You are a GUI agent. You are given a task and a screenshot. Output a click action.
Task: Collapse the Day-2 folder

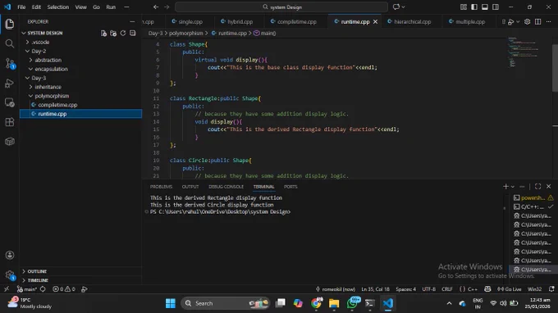[80, 51]
